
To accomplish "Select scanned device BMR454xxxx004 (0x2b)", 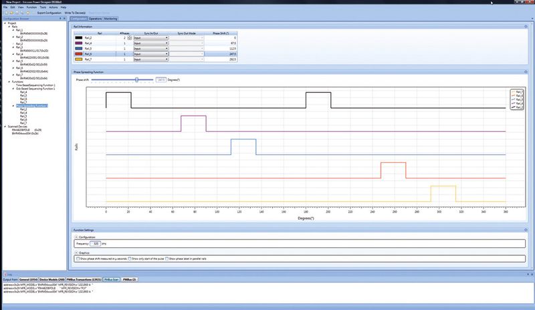I will 25,134.
